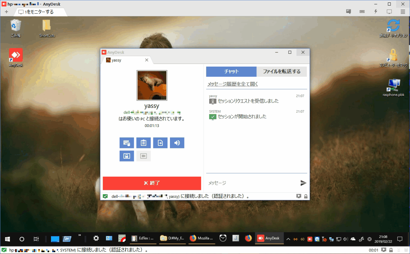Switch to the チャット tab
The height and width of the screenshot is (254, 410).
(x=231, y=72)
